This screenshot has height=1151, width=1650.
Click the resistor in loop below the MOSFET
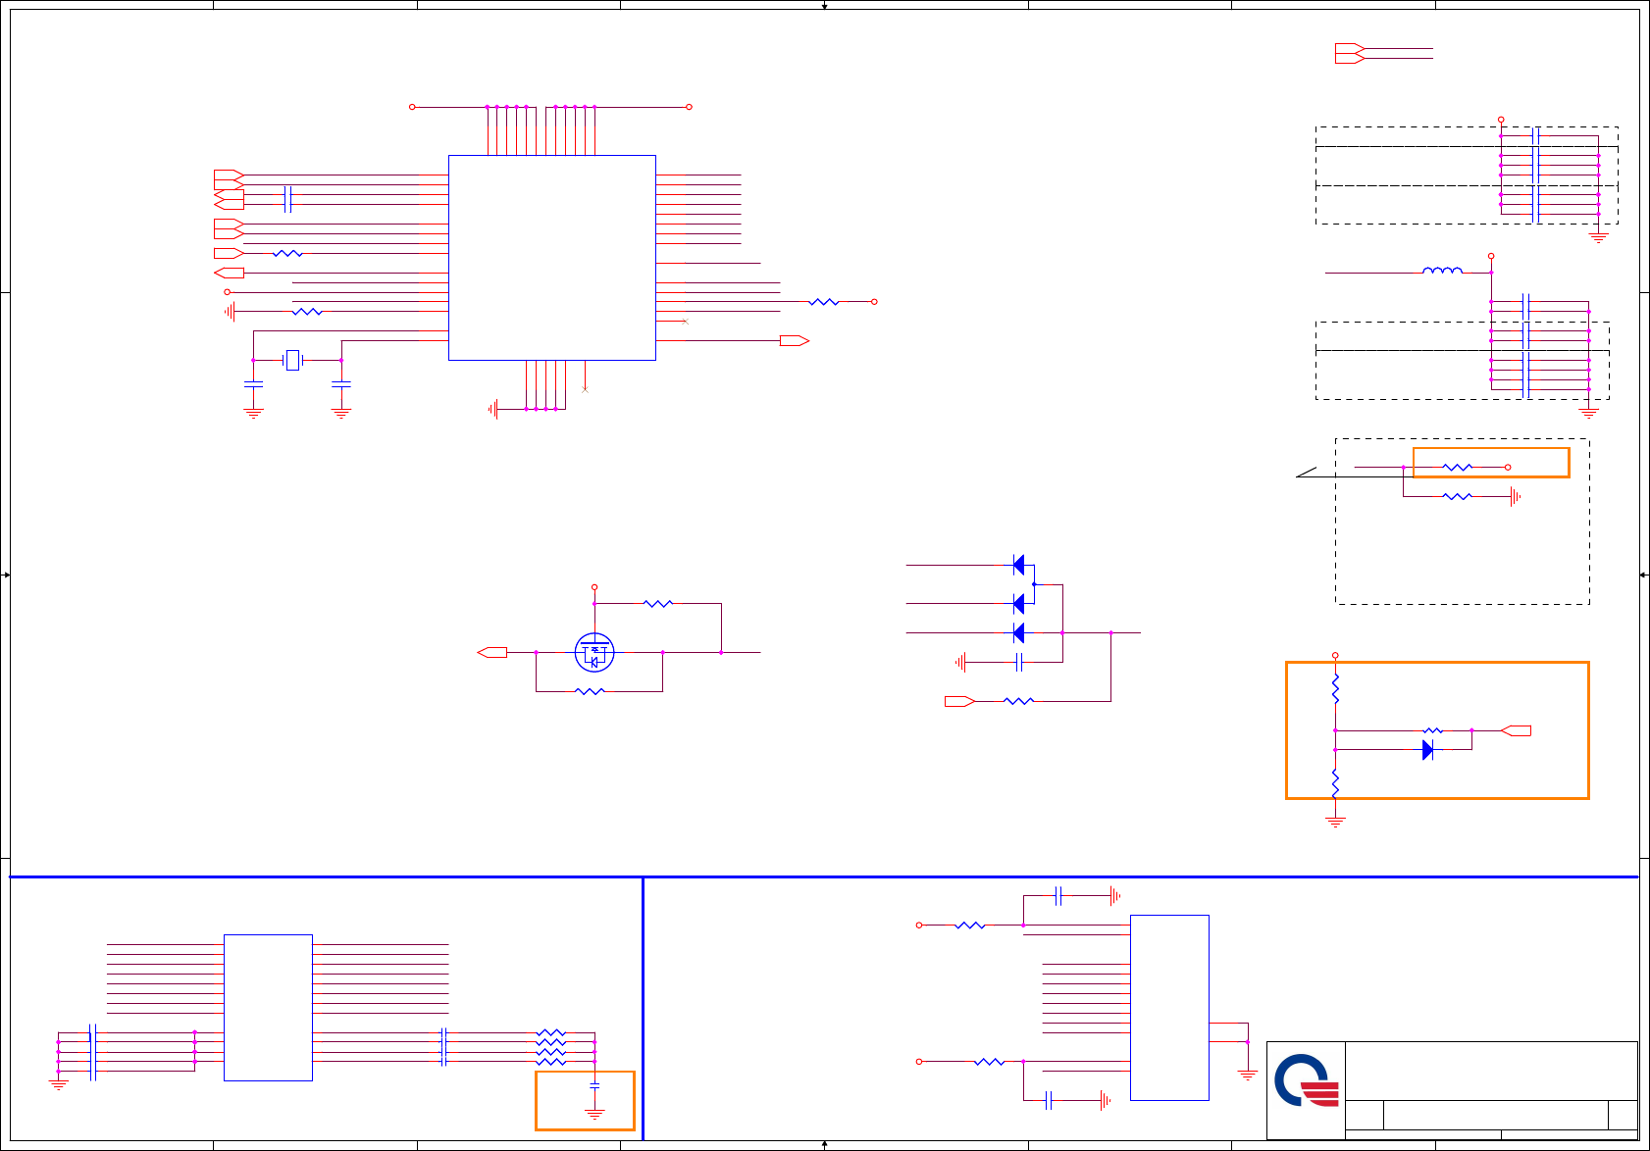point(590,691)
